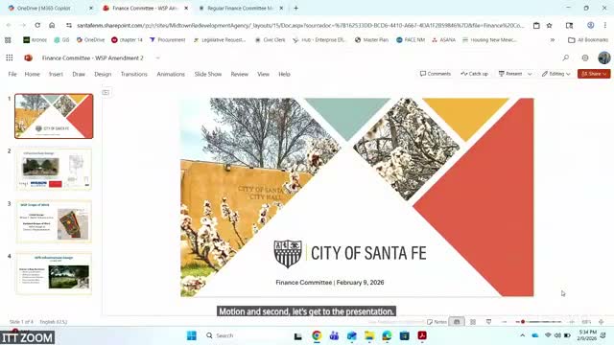Fit slide to window icon

[x=602, y=322]
